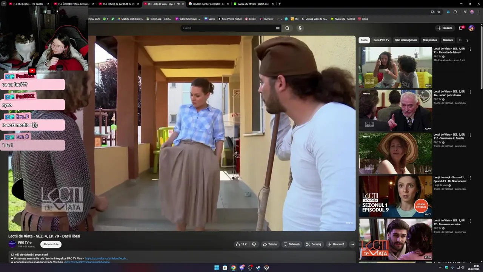The image size is (483, 272).
Task: Open the YouTube account avatar menu
Action: [x=471, y=28]
